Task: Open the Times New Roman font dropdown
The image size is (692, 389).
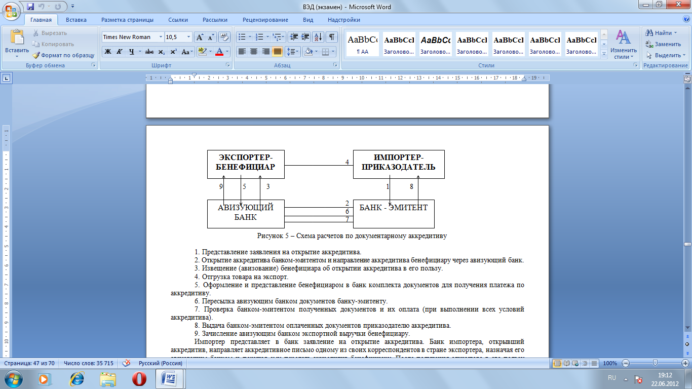Action: (161, 37)
